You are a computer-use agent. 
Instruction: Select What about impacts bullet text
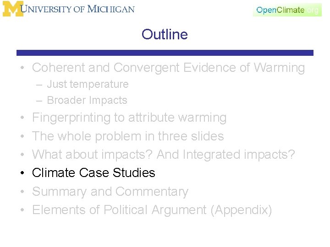pos(164,154)
